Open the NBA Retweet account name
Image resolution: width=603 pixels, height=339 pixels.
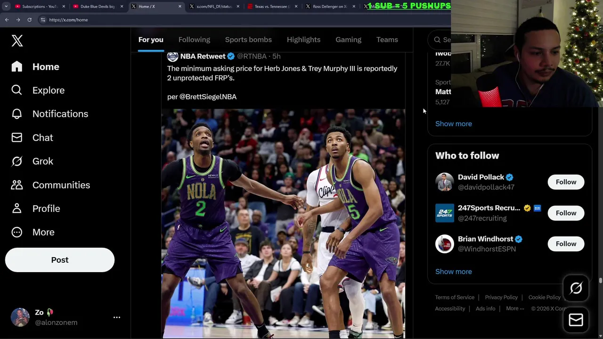click(203, 56)
